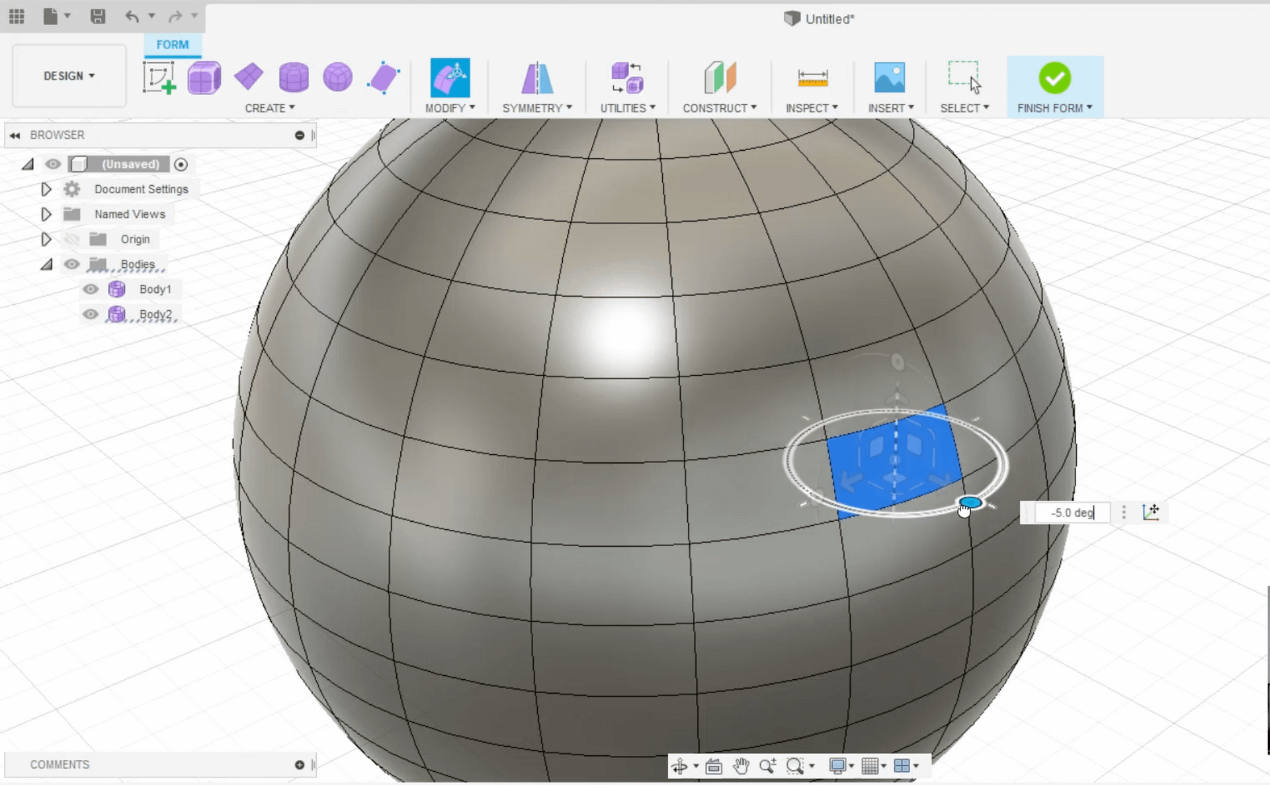Click the Edit Form tool icon
The image size is (1270, 785).
[450, 77]
